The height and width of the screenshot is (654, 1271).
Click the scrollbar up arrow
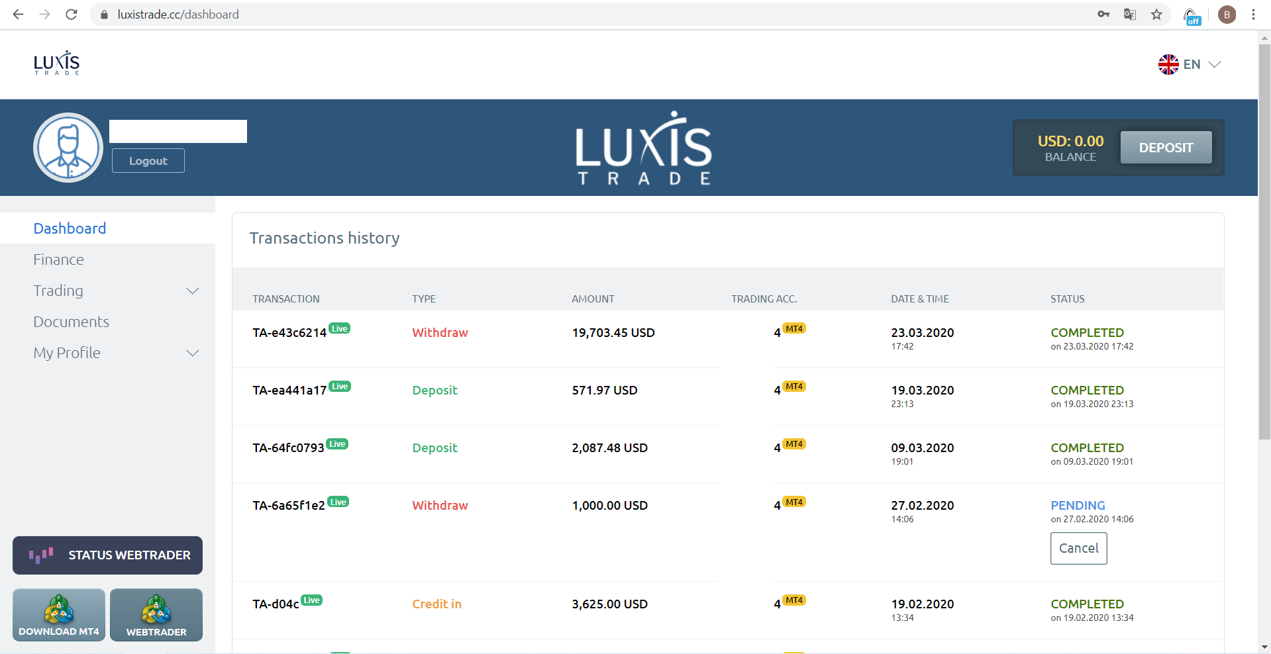(x=1264, y=37)
